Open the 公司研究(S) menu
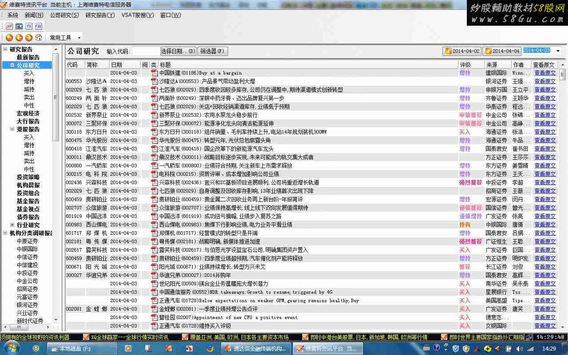Viewport: 568px width, 355px height. point(64,15)
